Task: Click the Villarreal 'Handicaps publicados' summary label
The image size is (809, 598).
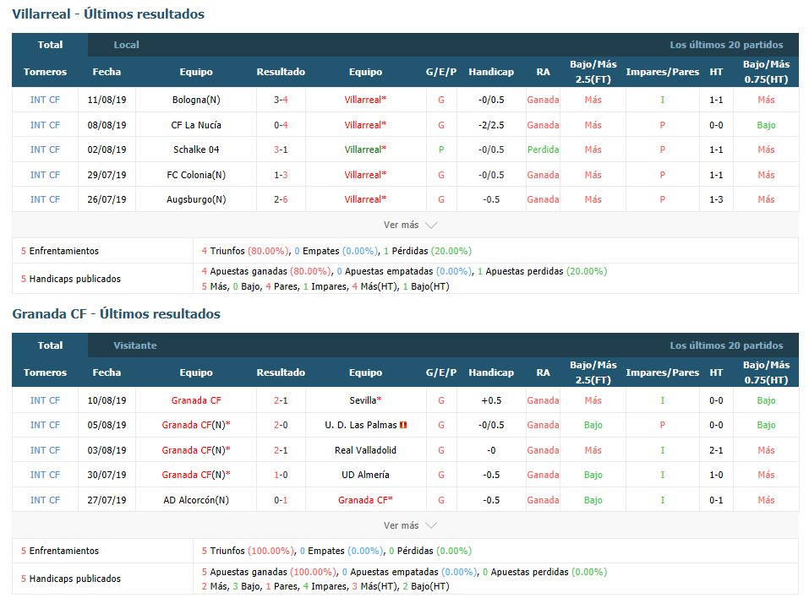Action: tap(71, 279)
